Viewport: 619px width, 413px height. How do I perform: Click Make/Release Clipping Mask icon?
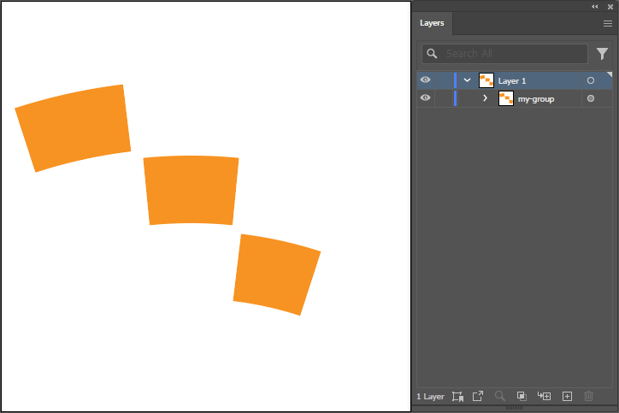click(522, 397)
